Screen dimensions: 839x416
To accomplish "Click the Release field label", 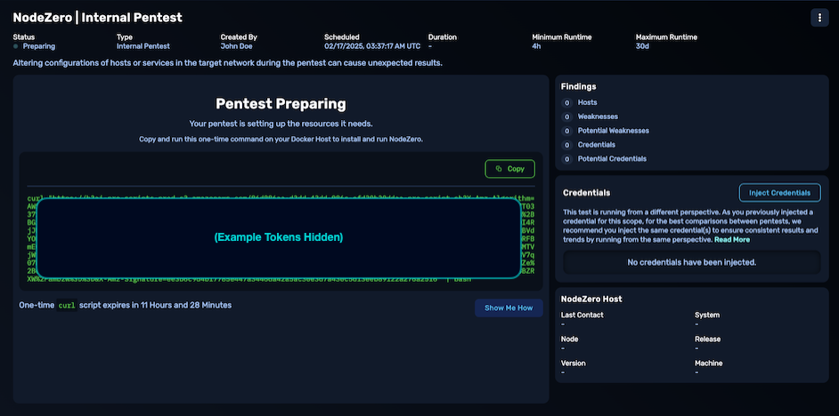I will coord(707,339).
